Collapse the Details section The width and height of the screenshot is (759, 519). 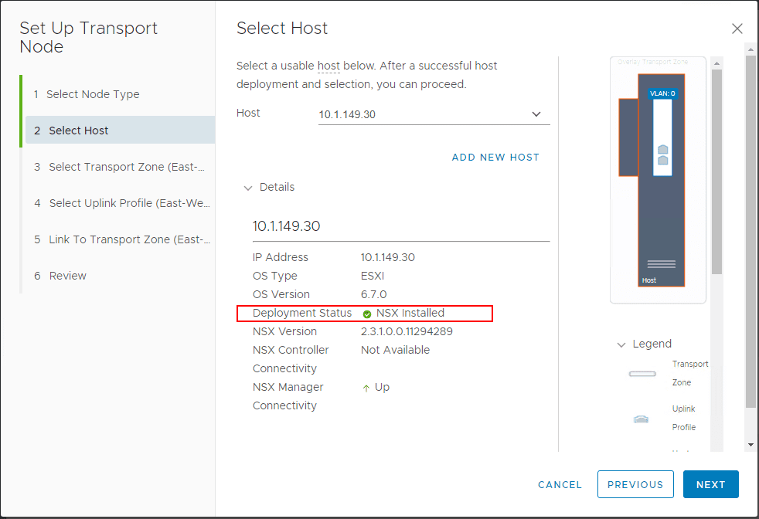248,187
